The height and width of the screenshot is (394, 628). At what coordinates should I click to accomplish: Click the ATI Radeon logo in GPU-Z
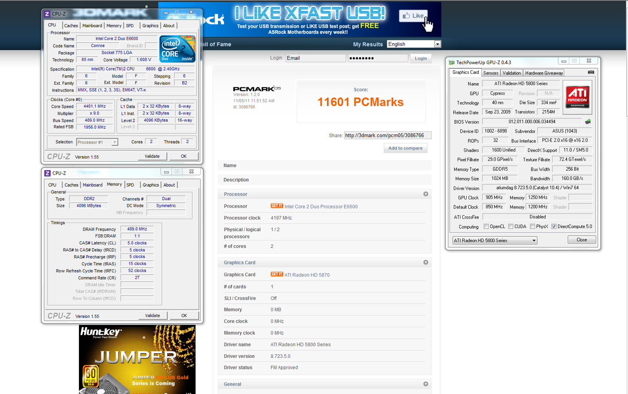pos(577,97)
